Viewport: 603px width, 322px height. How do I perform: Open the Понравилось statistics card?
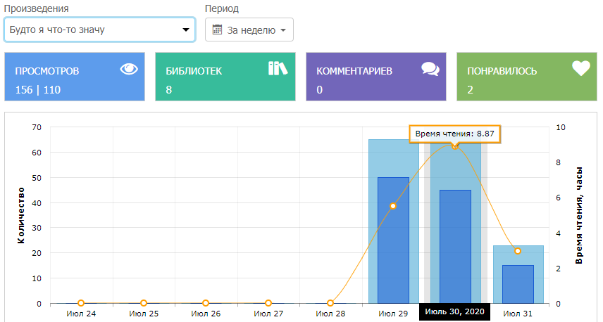pyautogui.click(x=527, y=76)
